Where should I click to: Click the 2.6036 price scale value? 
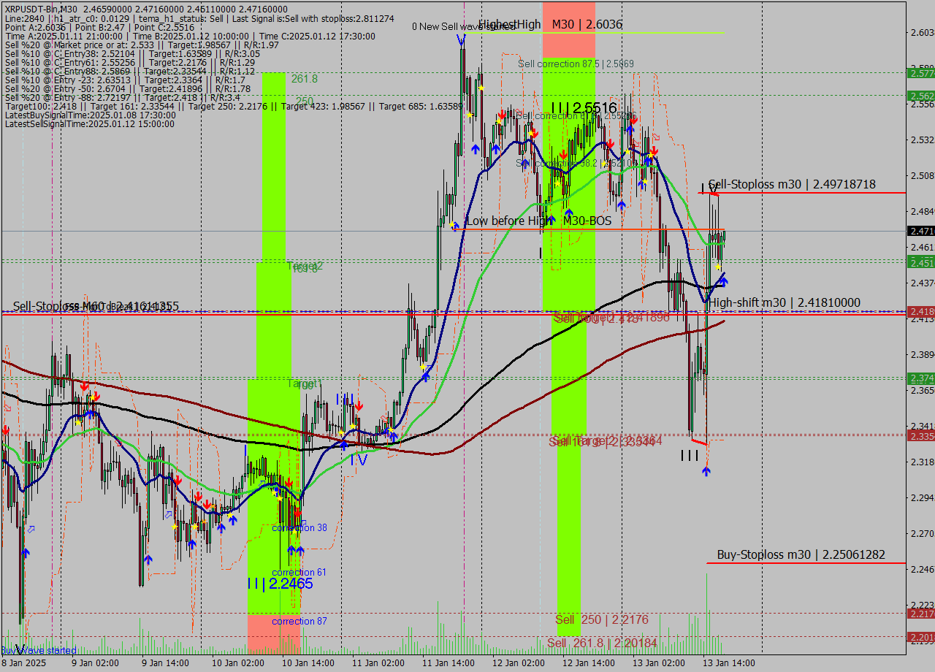[x=922, y=33]
